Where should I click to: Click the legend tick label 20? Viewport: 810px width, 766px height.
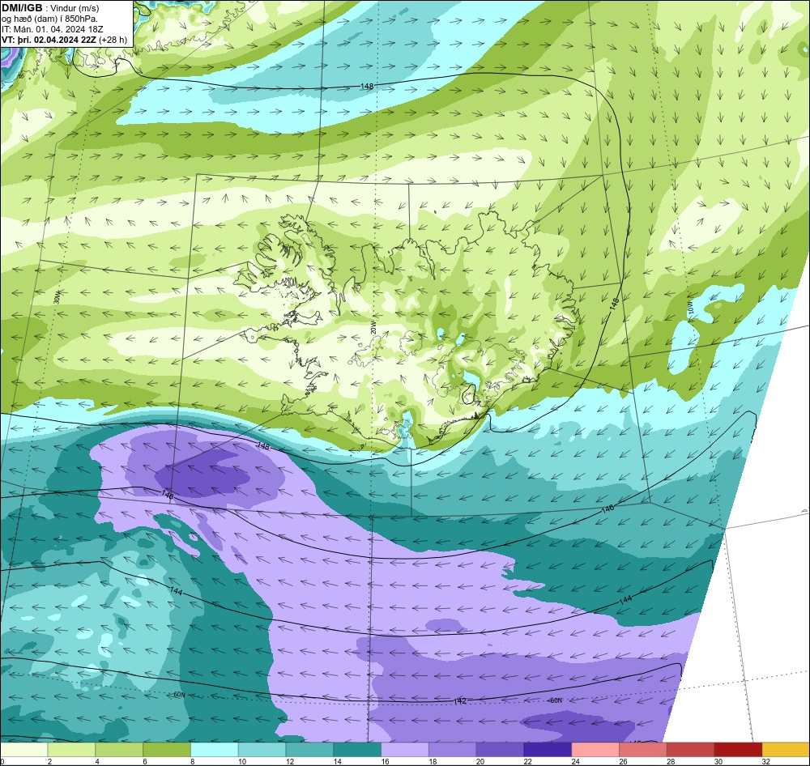point(480,761)
